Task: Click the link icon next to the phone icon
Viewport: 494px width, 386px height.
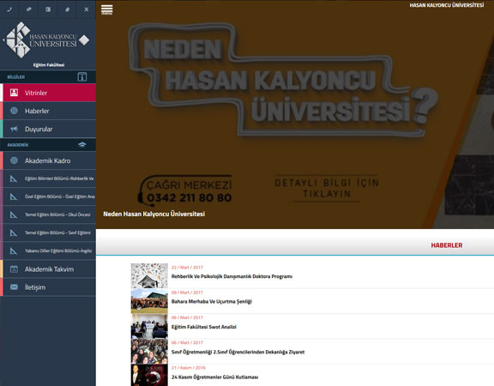Action: 28,9
